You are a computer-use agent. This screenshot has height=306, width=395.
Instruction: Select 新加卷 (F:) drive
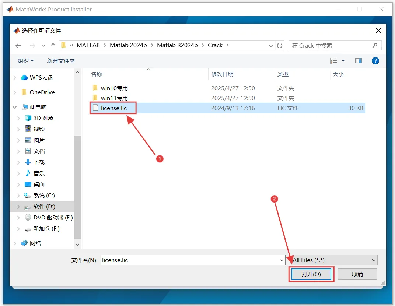tap(46, 229)
